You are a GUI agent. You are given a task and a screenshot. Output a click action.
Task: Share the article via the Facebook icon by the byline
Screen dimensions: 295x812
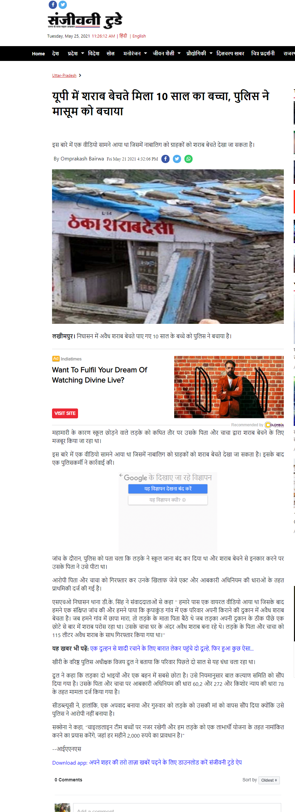point(166,159)
